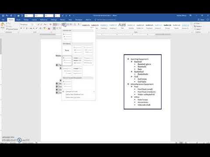
Task: Click the Tell me what you want search box
Action: click(105, 20)
